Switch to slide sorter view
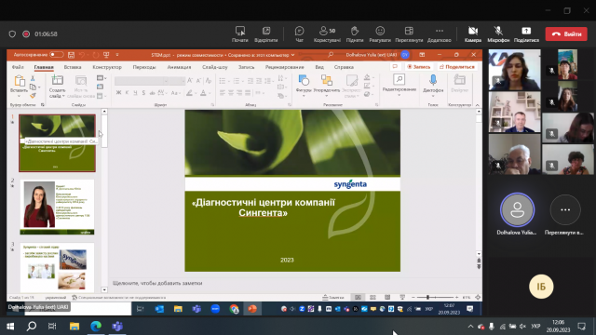The width and height of the screenshot is (596, 335). point(372,298)
